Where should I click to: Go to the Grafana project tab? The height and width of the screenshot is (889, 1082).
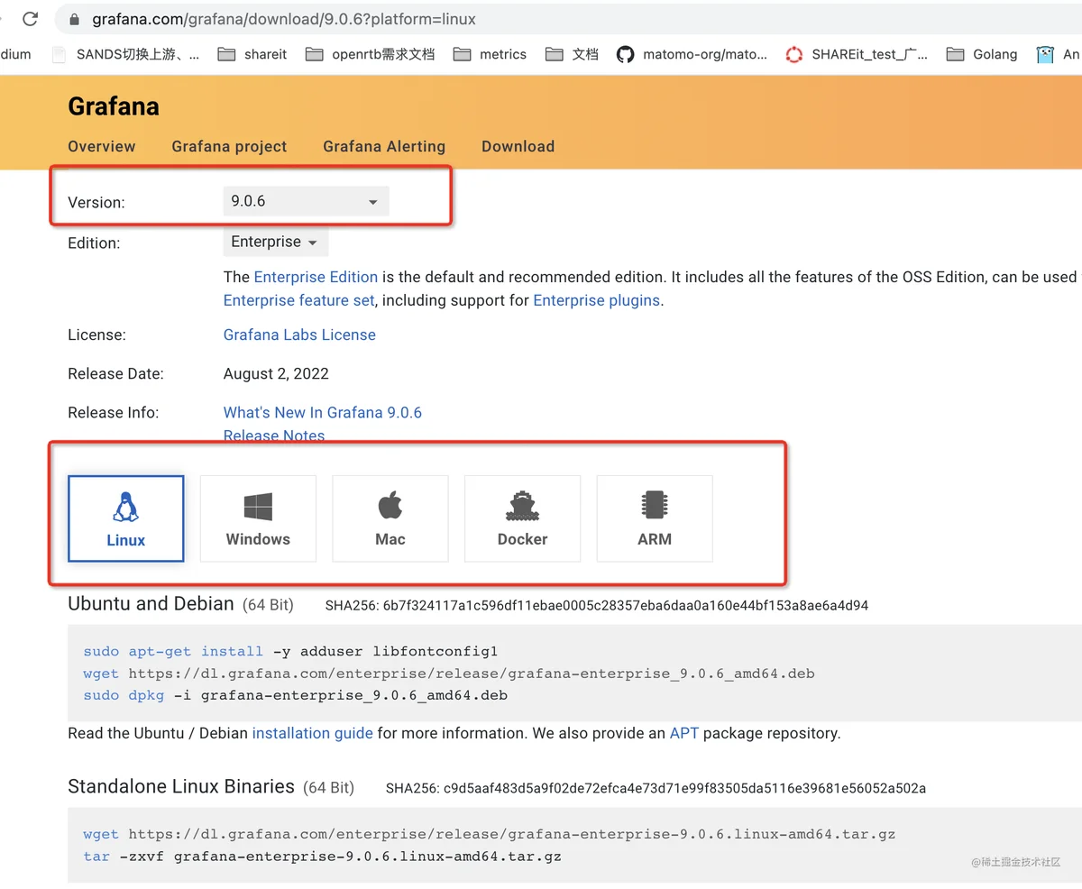click(229, 146)
